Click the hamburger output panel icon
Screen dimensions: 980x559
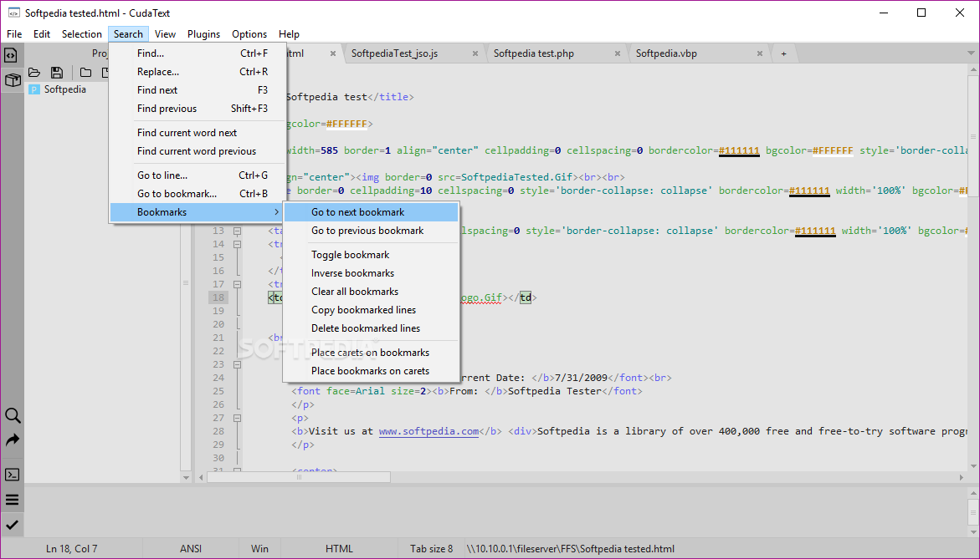12,500
